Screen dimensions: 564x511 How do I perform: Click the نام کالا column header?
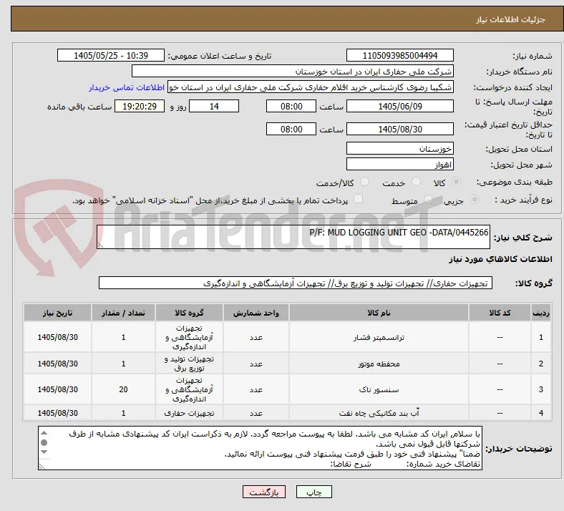379,313
